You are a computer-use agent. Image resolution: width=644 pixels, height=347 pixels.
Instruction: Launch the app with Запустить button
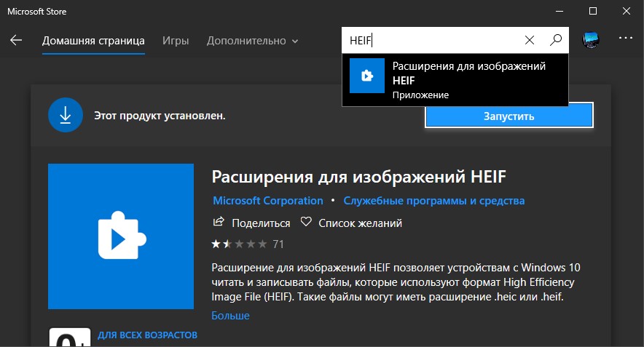point(509,116)
